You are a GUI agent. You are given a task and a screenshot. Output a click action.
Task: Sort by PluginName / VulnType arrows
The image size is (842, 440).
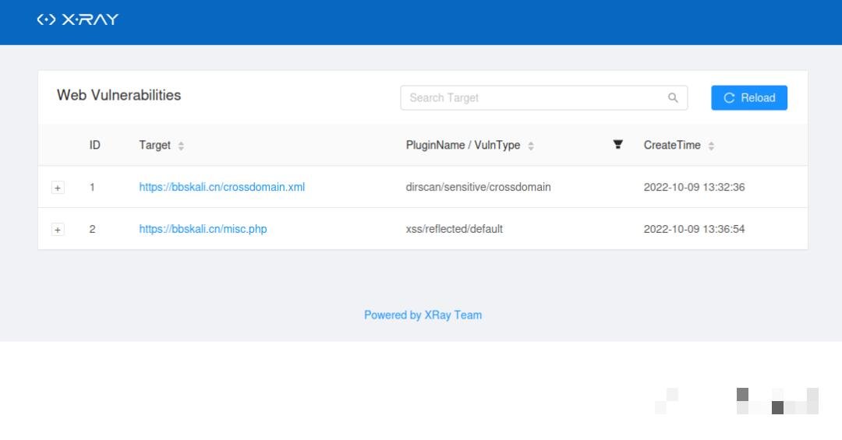(531, 146)
